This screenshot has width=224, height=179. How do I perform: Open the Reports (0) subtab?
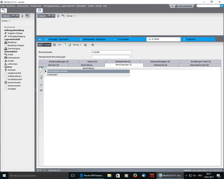(92, 62)
